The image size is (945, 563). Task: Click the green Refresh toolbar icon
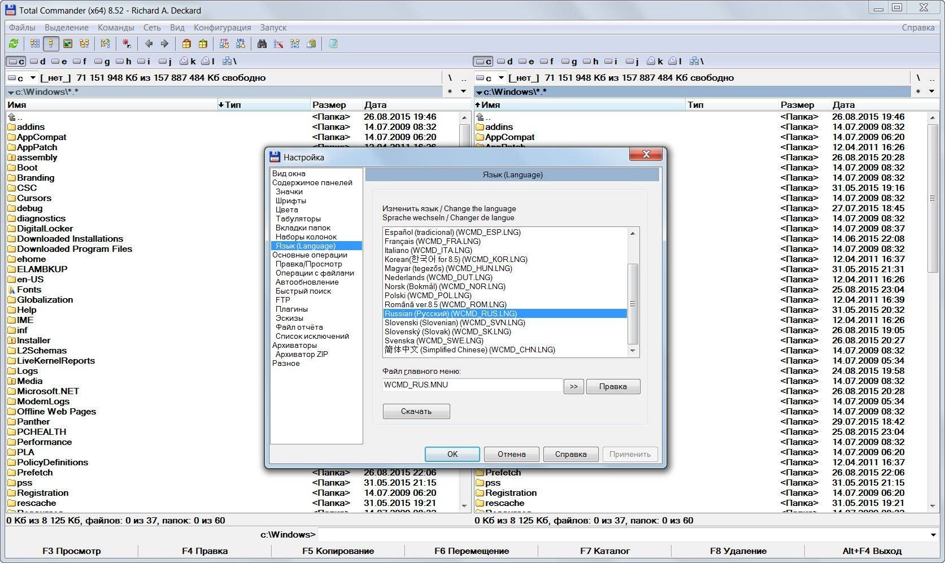pyautogui.click(x=14, y=43)
